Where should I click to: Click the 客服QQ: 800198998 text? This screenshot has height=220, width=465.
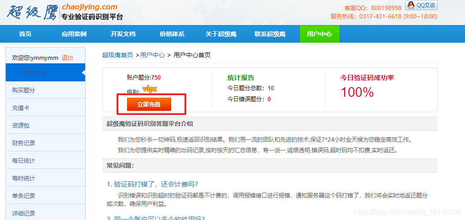point(373,8)
